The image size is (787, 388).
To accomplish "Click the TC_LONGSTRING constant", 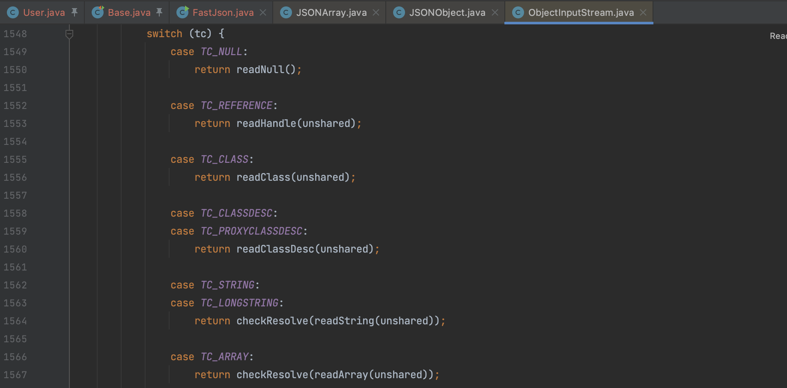I will pos(239,303).
